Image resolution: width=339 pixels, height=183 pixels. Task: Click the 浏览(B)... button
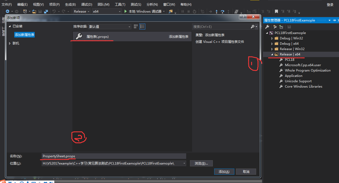coord(201,163)
